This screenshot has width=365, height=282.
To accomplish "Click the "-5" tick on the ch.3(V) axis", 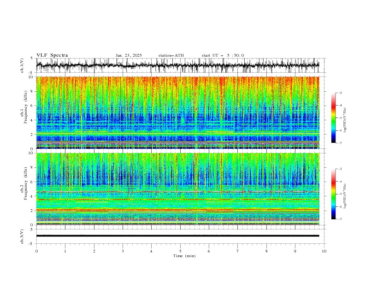I will click(x=31, y=244).
